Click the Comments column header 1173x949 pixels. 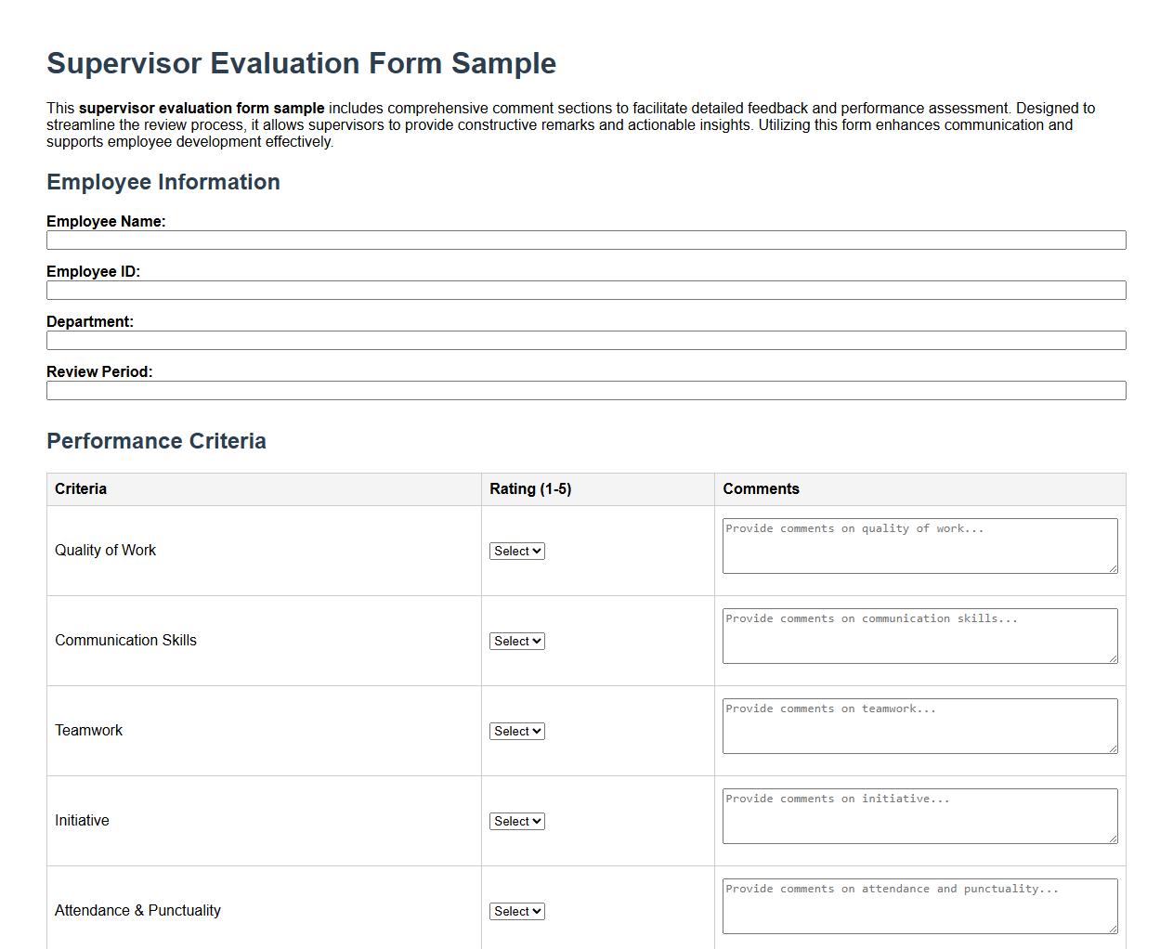click(x=762, y=488)
